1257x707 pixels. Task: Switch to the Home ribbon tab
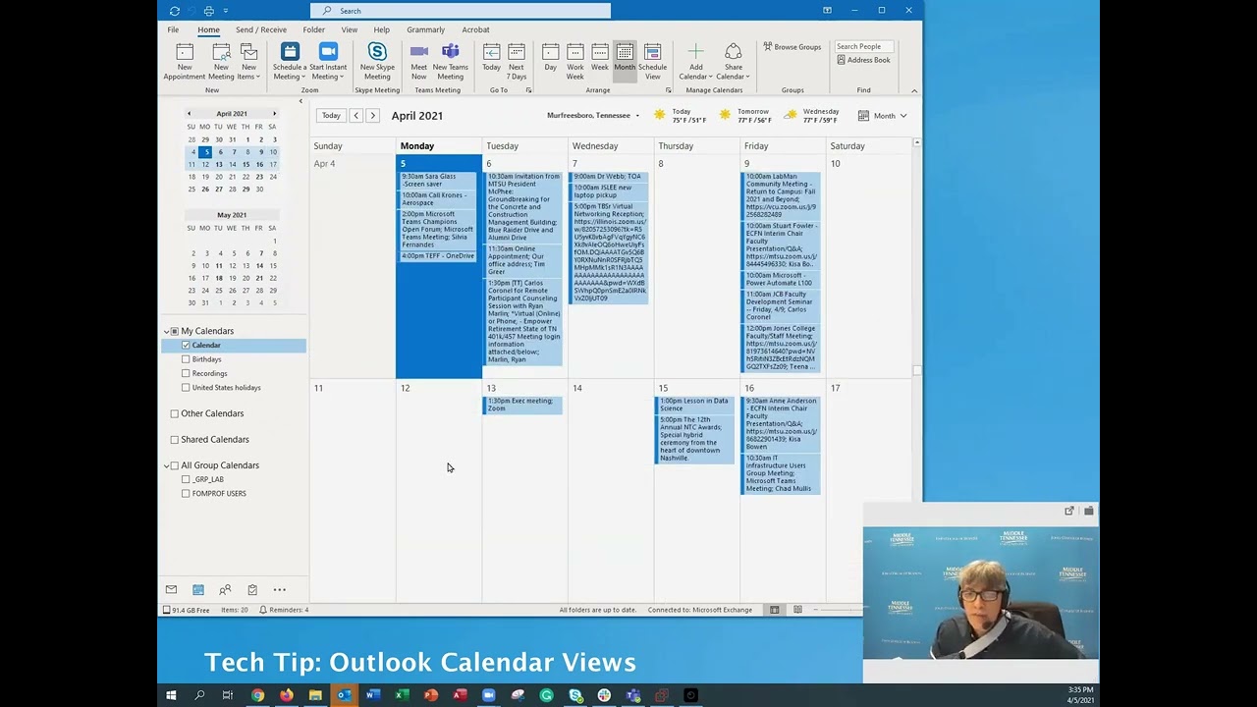click(x=208, y=29)
